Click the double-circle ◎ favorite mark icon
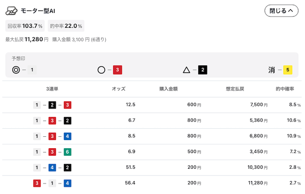 (16, 70)
